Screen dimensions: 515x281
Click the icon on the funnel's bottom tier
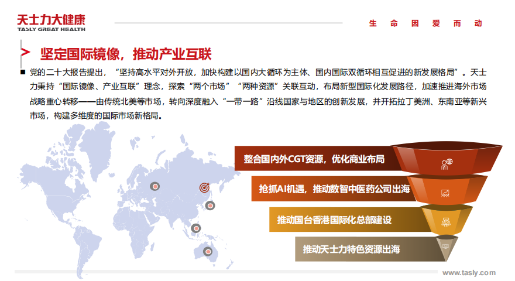tap(446, 246)
